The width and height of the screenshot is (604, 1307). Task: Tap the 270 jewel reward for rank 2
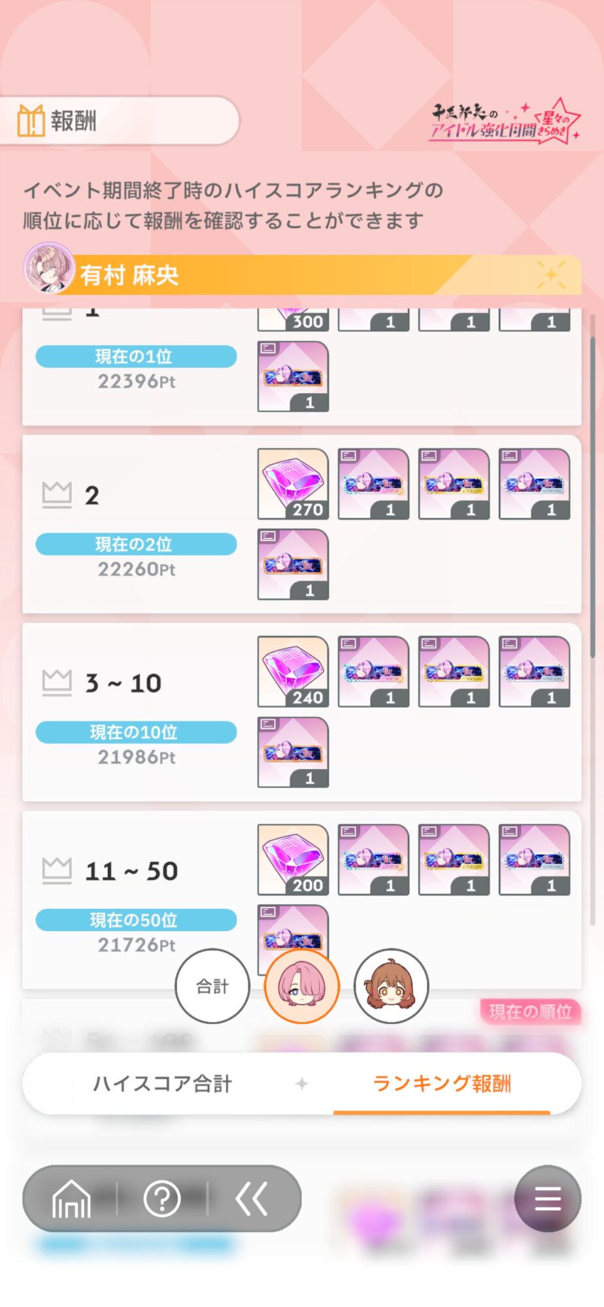tap(293, 484)
